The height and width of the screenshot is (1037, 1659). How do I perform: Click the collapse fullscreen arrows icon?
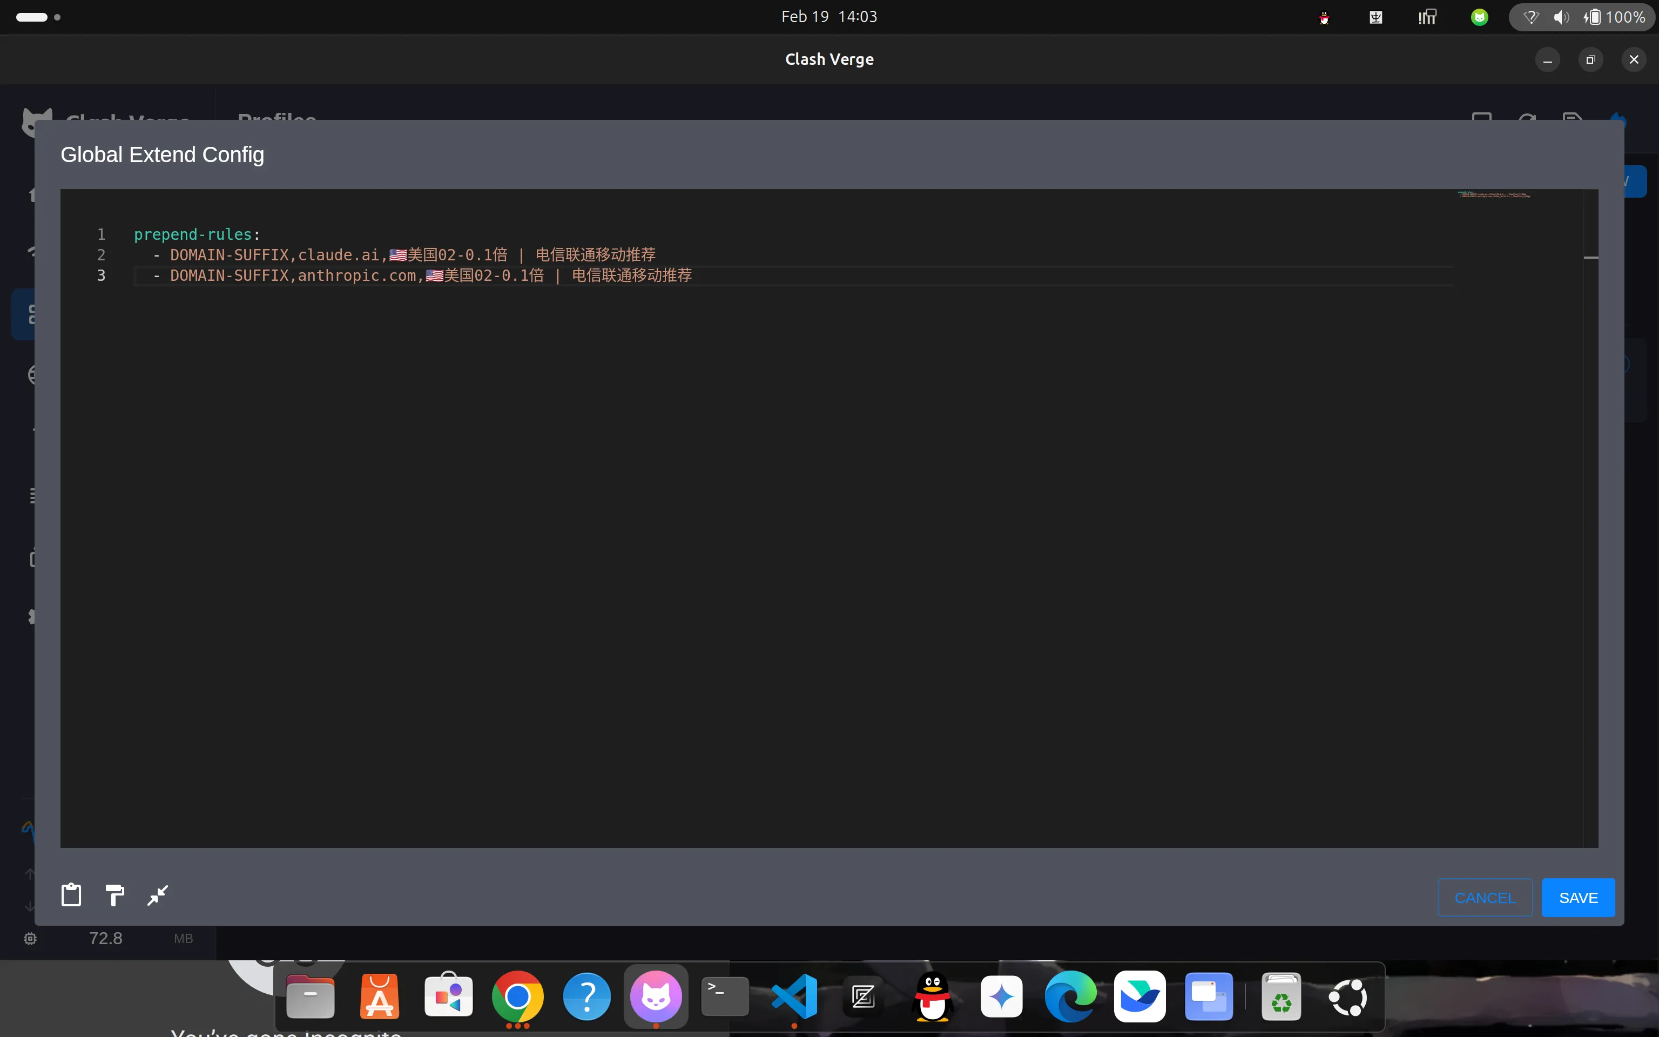coord(158,895)
